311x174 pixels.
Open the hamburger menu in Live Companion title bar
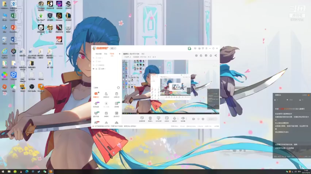(206, 48)
